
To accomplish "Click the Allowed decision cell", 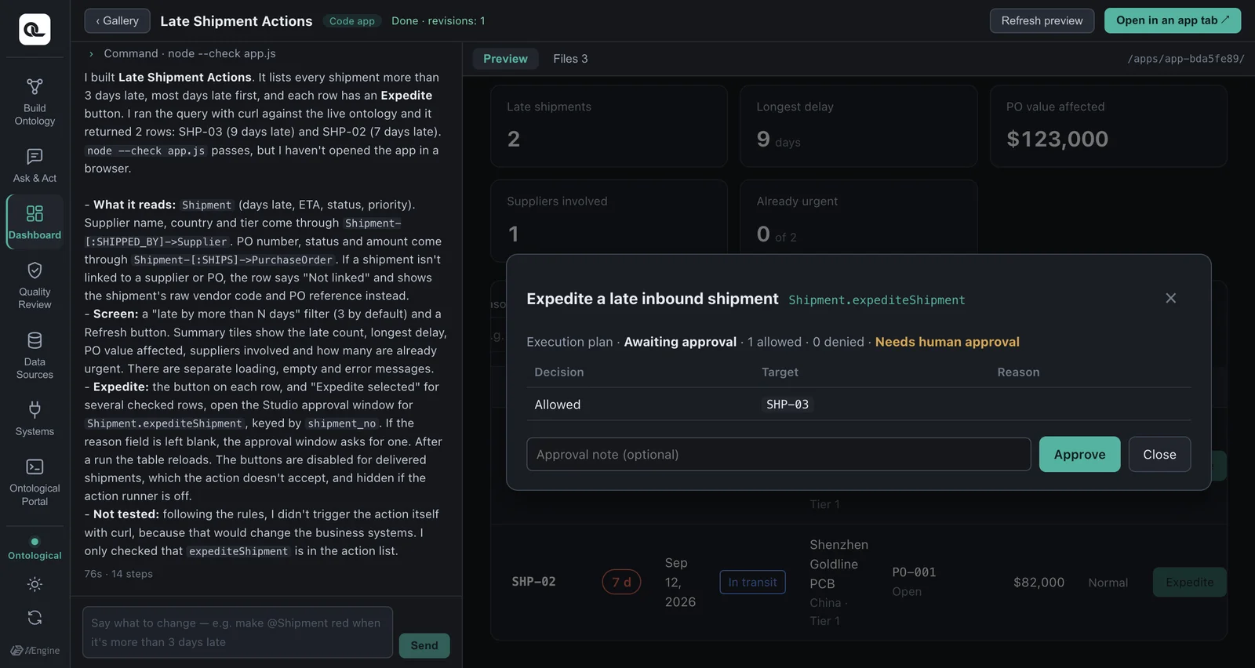I will (x=558, y=405).
